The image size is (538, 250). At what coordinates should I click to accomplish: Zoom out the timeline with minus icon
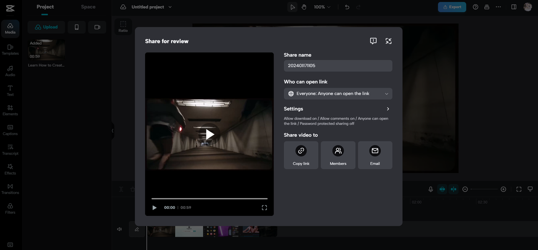(465, 189)
